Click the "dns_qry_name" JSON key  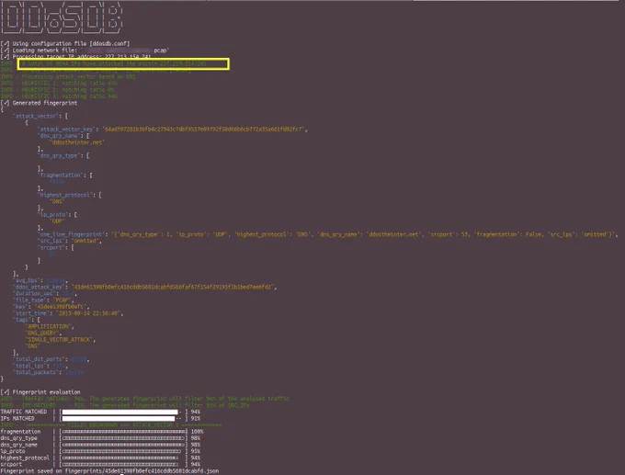tap(60, 135)
